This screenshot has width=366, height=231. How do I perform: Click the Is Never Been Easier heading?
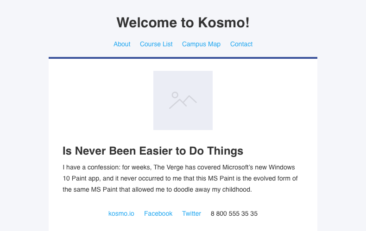(x=153, y=151)
